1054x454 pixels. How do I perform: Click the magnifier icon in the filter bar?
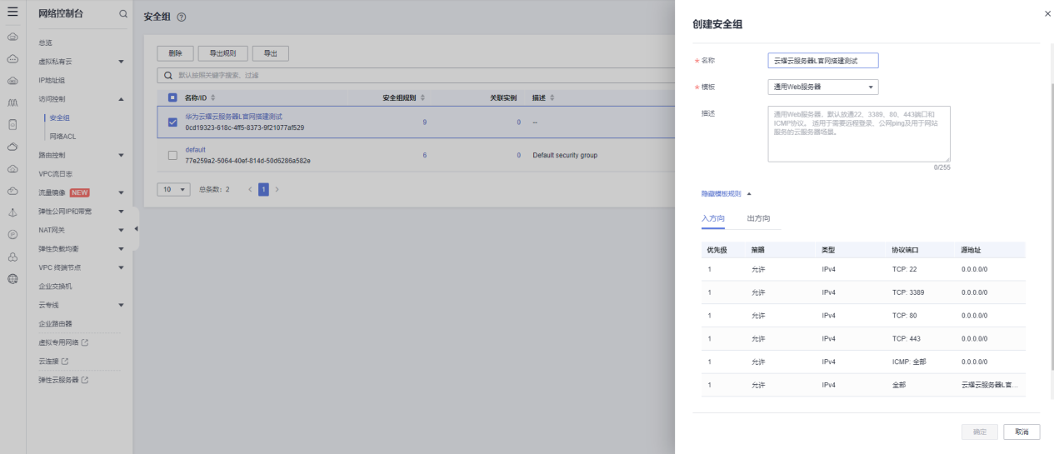[x=168, y=75]
